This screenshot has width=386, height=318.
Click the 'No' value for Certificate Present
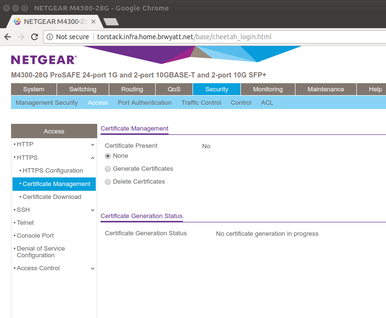tap(206, 146)
